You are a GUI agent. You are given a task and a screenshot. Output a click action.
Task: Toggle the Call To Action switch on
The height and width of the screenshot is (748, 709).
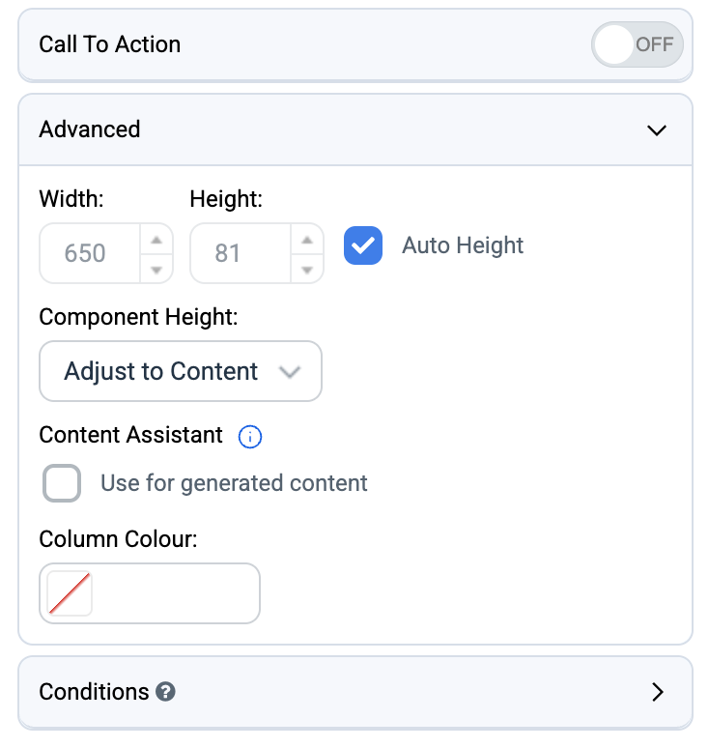pyautogui.click(x=637, y=44)
